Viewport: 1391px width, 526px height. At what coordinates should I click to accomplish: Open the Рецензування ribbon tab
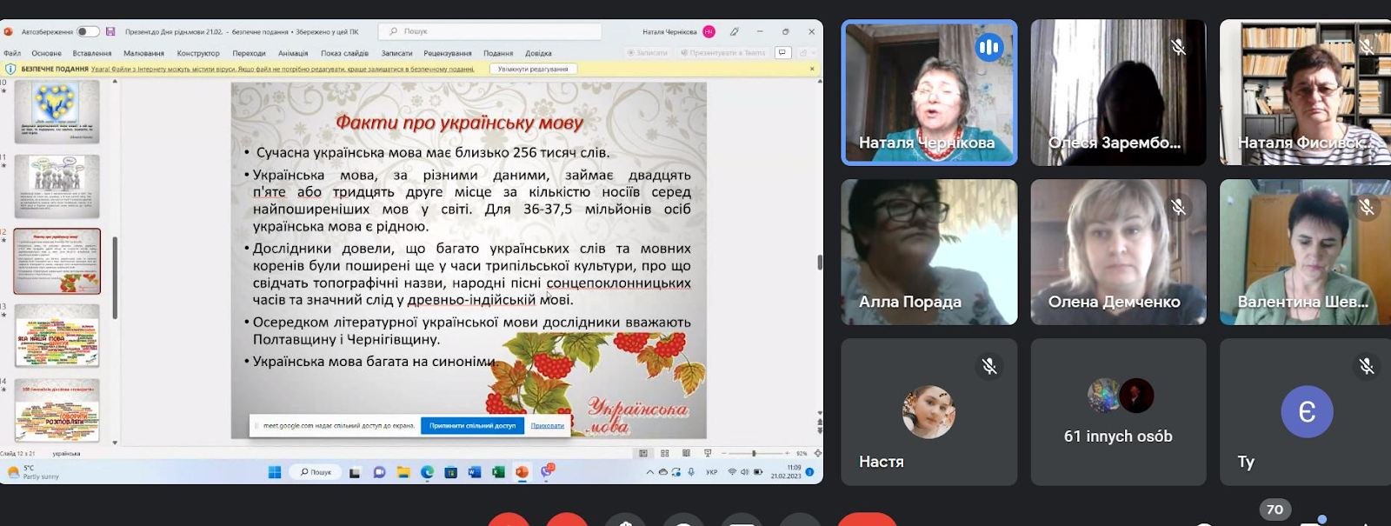point(448,53)
